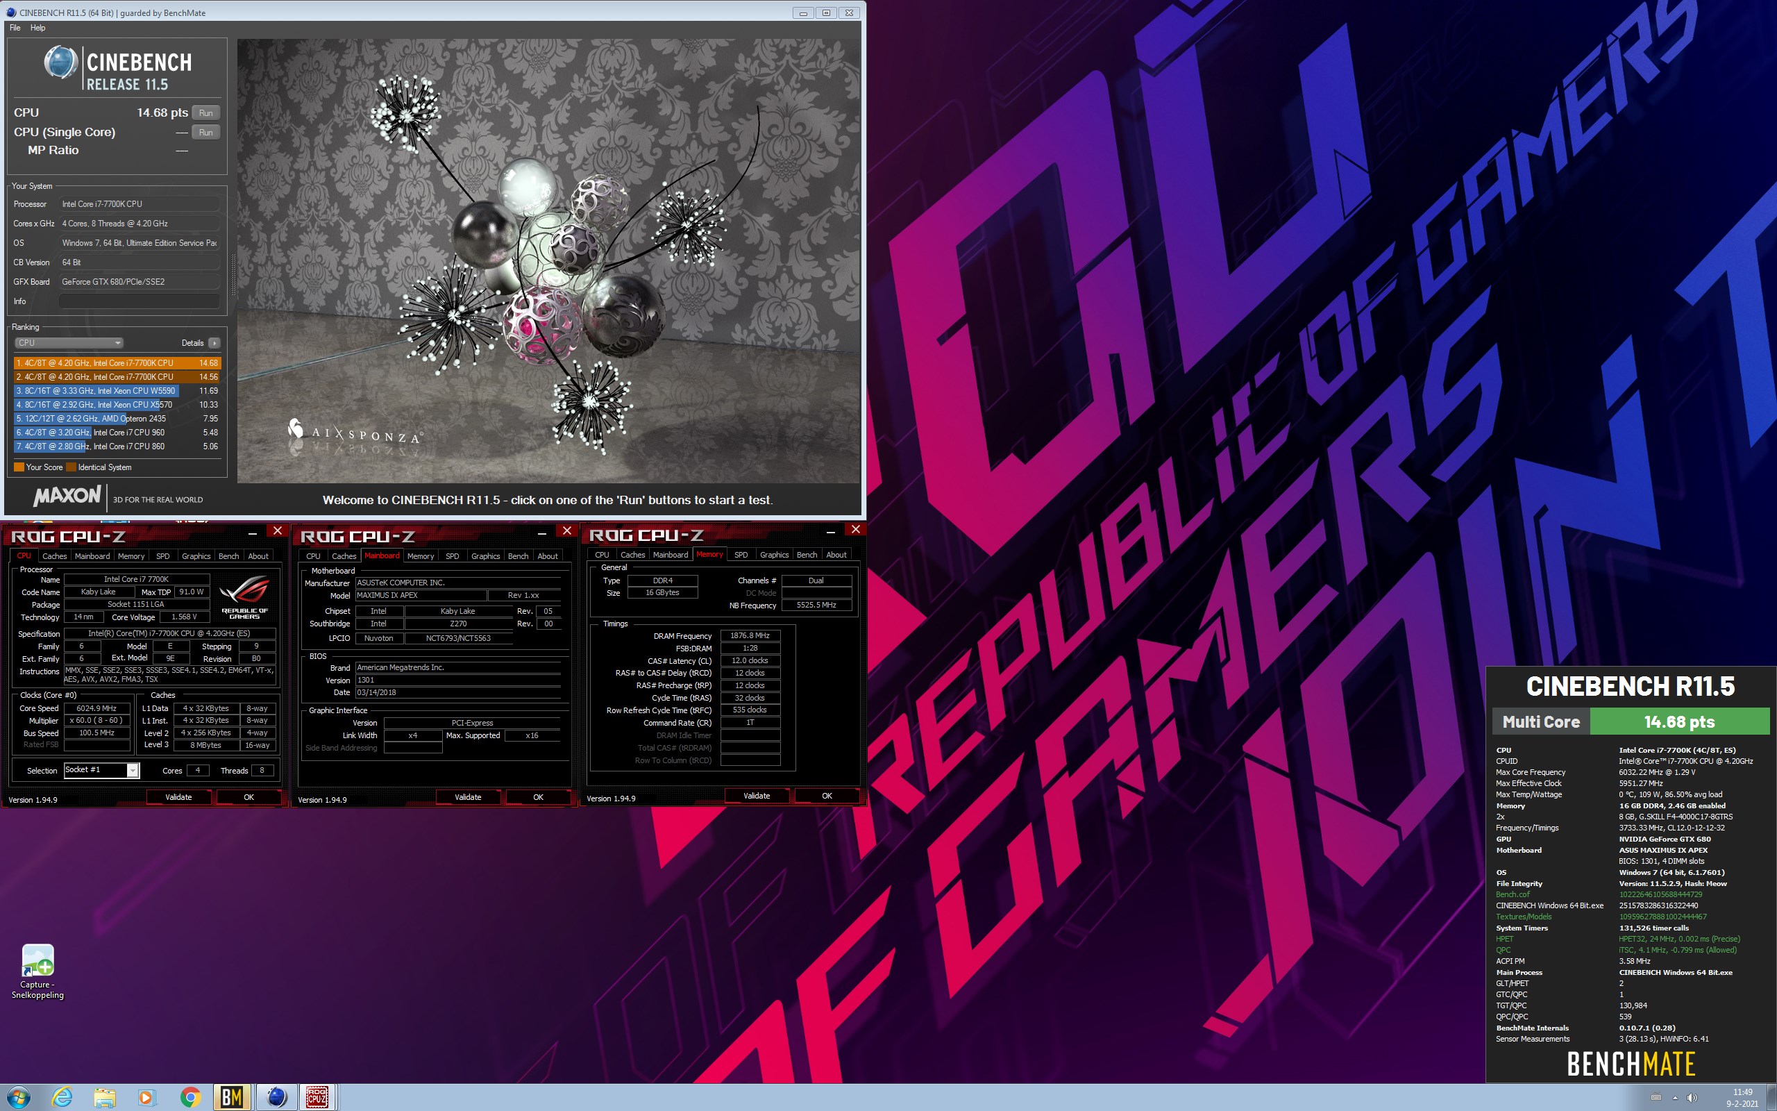Click Cinebench rendered scene image
Image resolution: width=1777 pixels, height=1111 pixels.
[548, 261]
